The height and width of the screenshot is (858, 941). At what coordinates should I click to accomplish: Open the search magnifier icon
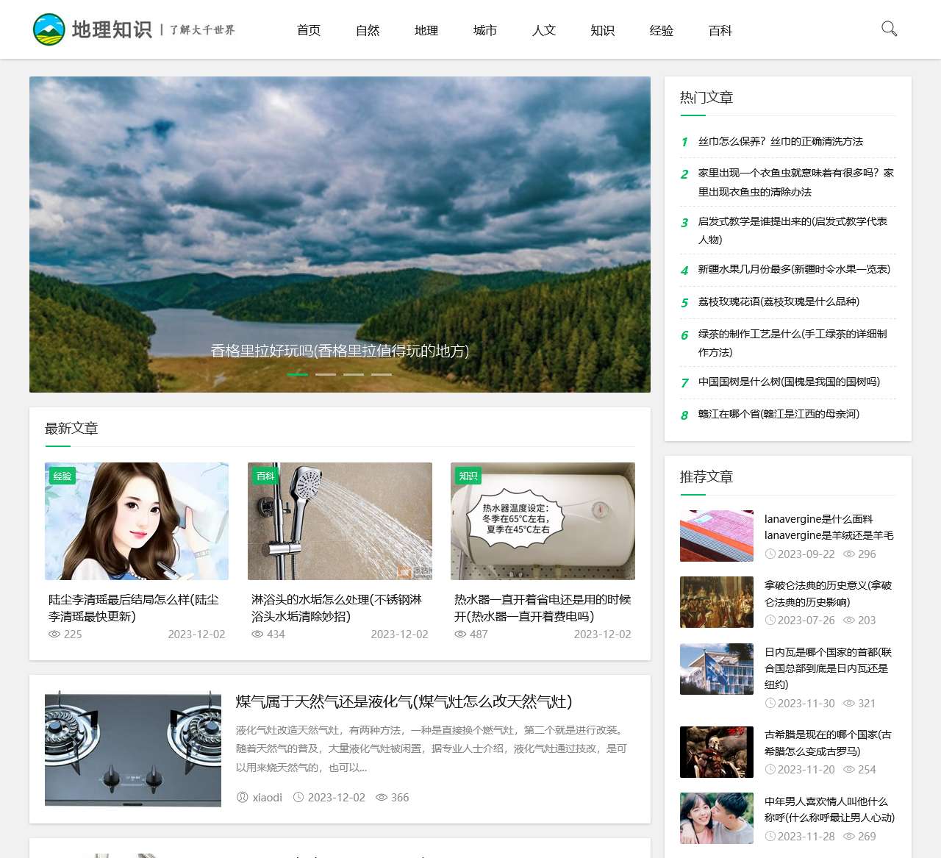tap(889, 29)
